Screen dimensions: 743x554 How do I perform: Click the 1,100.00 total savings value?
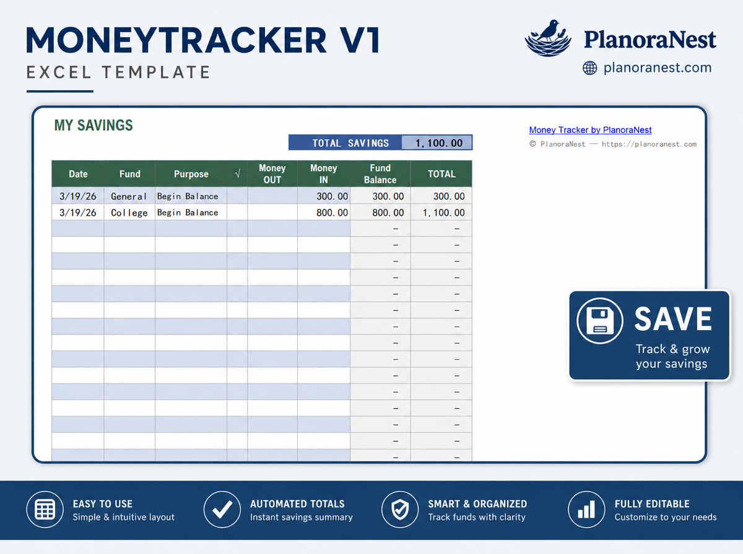click(437, 143)
